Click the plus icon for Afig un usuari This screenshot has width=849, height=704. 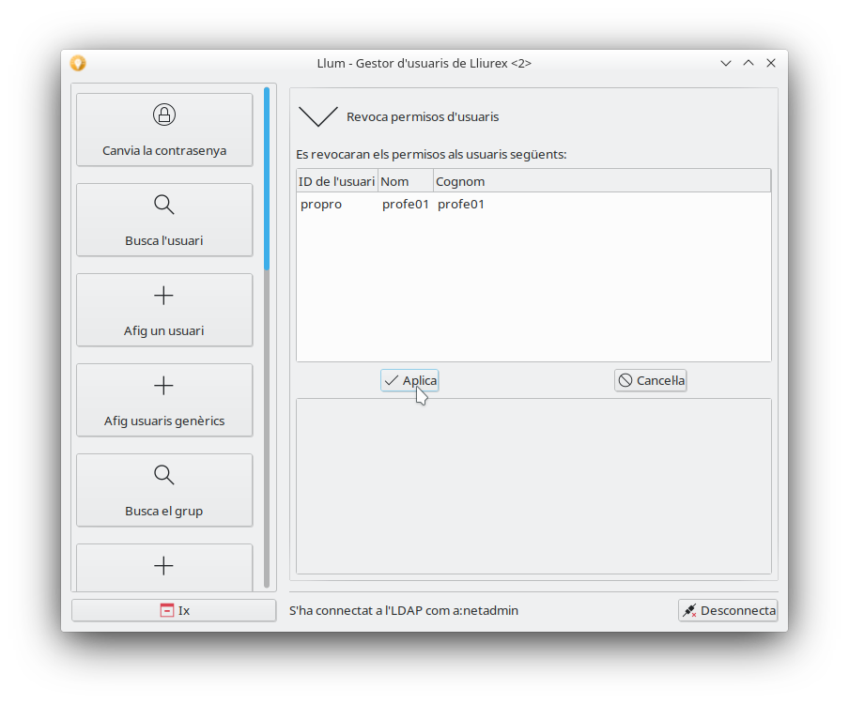164,296
